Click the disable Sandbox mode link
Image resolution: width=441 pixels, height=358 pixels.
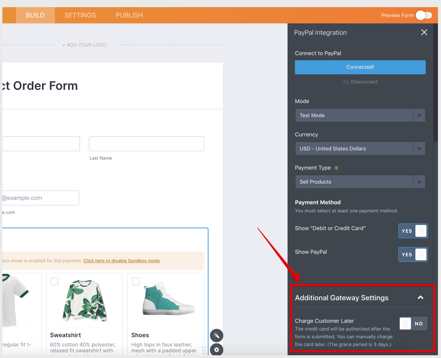[121, 261]
